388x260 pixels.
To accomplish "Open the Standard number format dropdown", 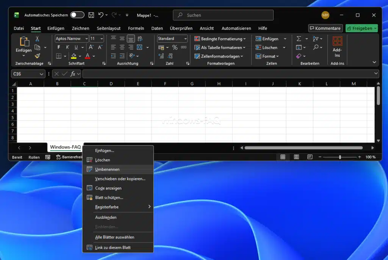I will coord(185,39).
